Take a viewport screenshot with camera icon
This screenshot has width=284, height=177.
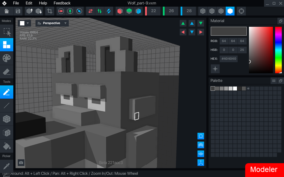pyautogui.click(x=21, y=163)
